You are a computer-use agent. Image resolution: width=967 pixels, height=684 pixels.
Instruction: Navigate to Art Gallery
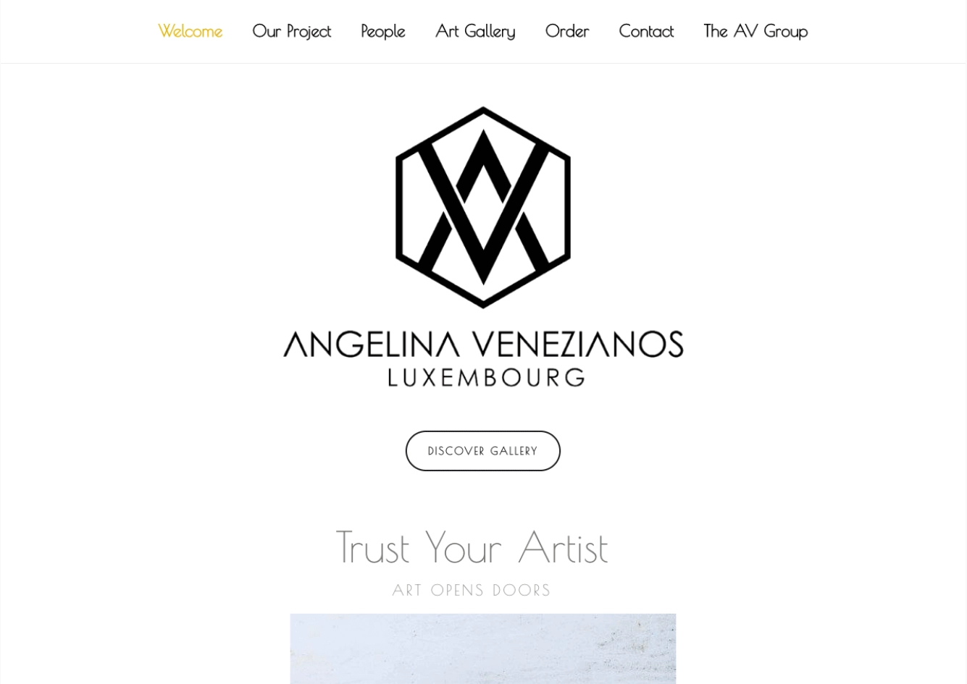[475, 31]
